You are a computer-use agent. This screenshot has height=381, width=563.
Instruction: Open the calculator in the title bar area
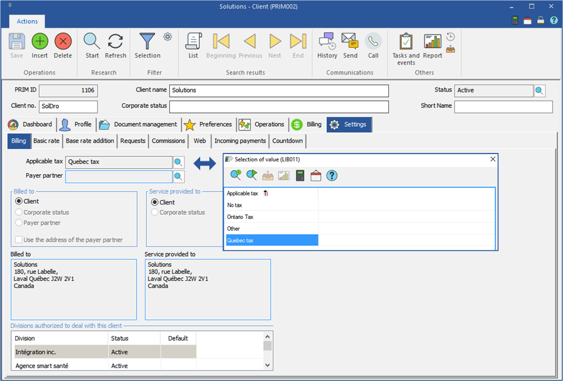click(515, 21)
